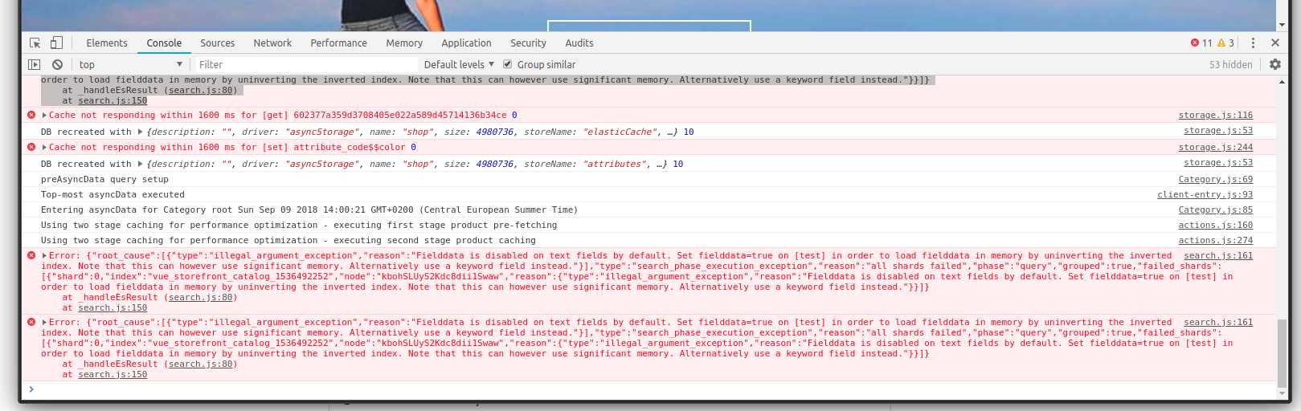Open source link storage.js:116
The height and width of the screenshot is (411, 1301).
(x=1215, y=115)
